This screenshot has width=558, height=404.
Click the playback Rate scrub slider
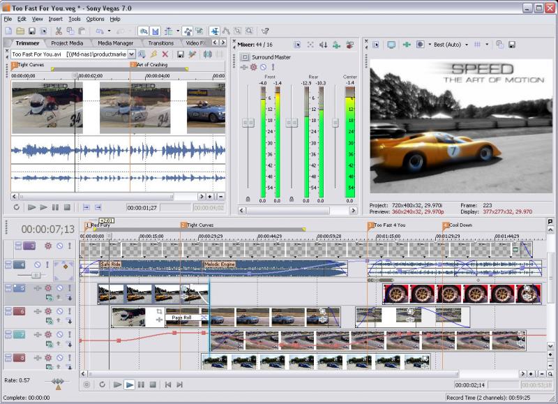click(58, 381)
